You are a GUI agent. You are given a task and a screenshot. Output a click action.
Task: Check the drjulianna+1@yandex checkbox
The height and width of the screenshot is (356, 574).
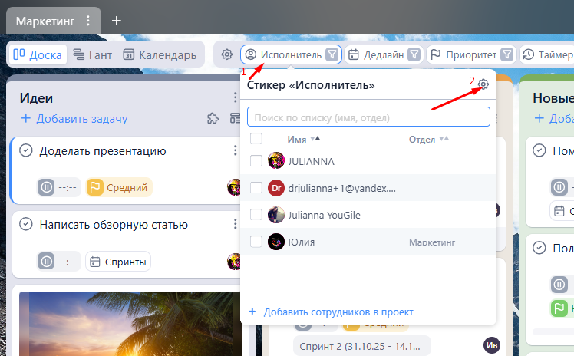pos(256,188)
